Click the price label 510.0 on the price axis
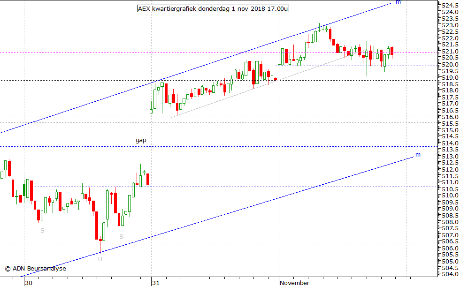Image resolution: width=460 pixels, height=286 pixels. [x=450, y=196]
